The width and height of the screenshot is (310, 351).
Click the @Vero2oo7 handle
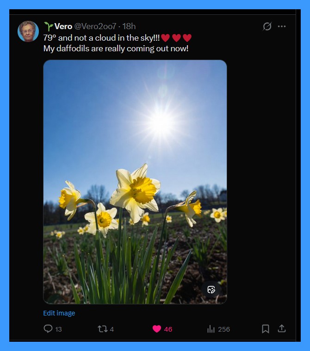95,26
